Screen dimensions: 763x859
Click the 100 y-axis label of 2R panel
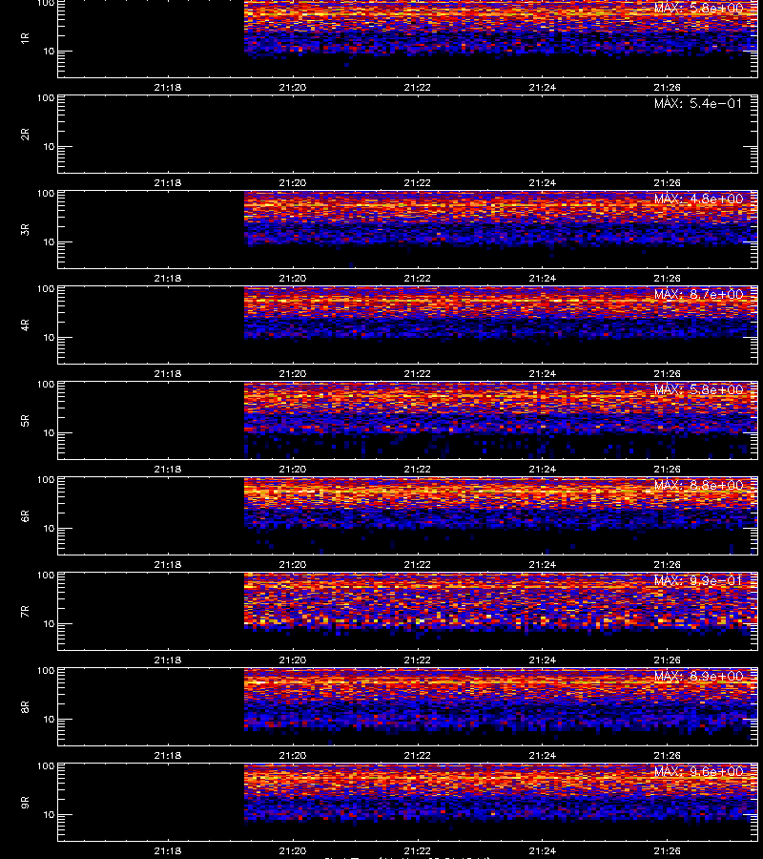pyautogui.click(x=46, y=98)
